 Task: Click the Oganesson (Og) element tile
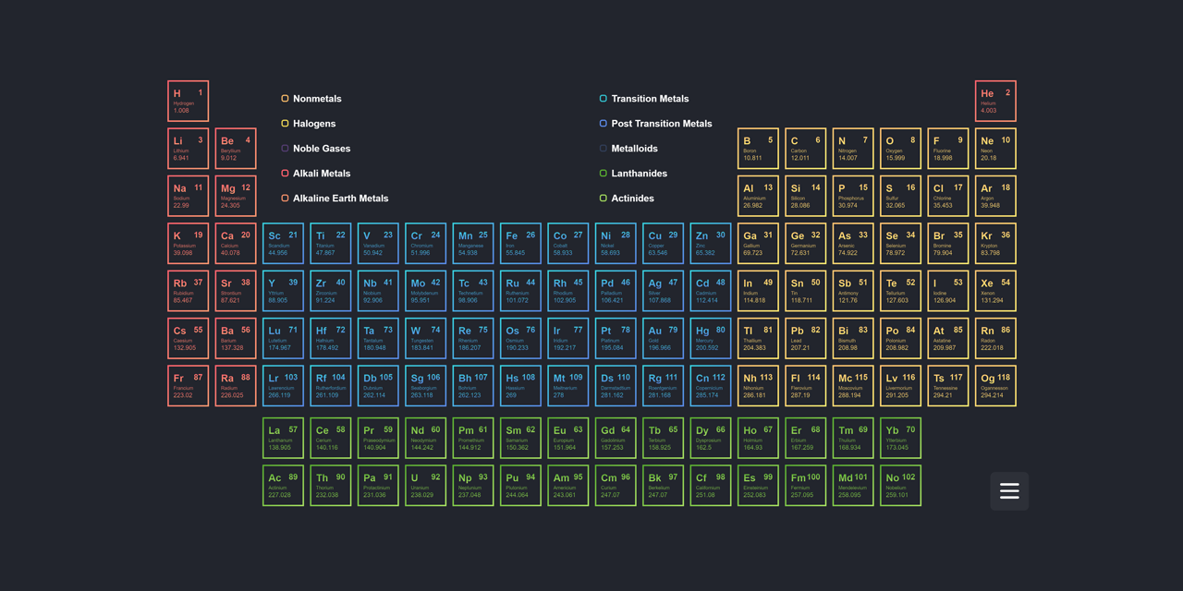pyautogui.click(x=995, y=386)
